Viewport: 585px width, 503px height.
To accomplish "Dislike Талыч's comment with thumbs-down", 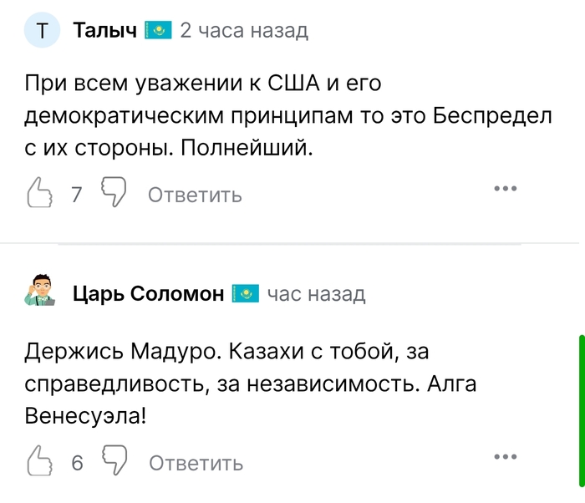I will 114,193.
